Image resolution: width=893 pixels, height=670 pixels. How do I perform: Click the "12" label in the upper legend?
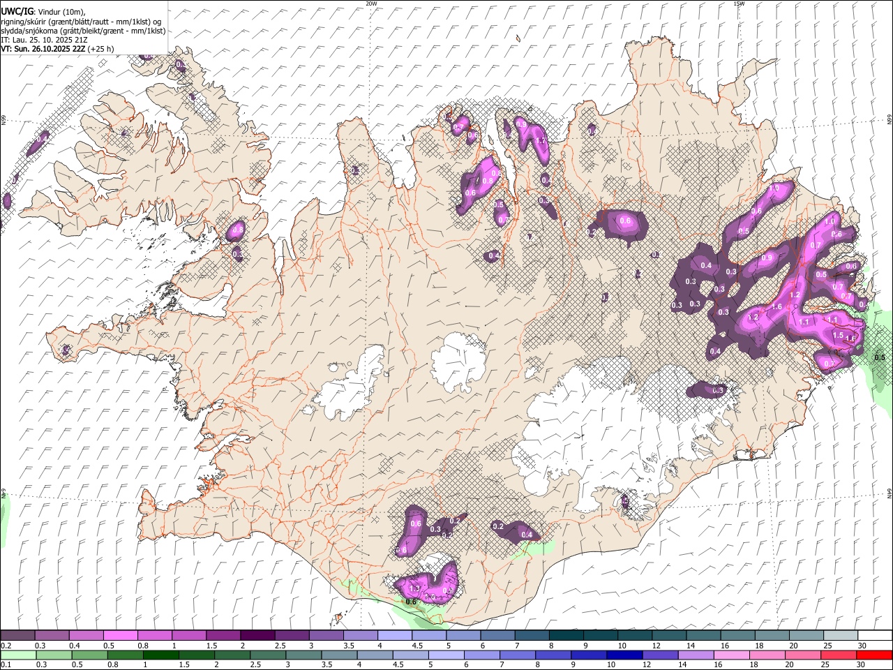pyautogui.click(x=656, y=646)
